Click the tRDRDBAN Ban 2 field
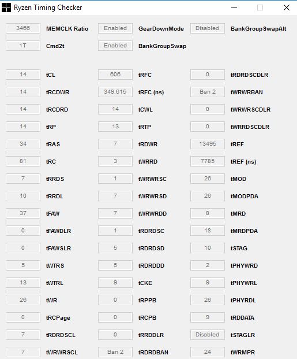Viewport: 297px width, 359px height. coord(115,352)
